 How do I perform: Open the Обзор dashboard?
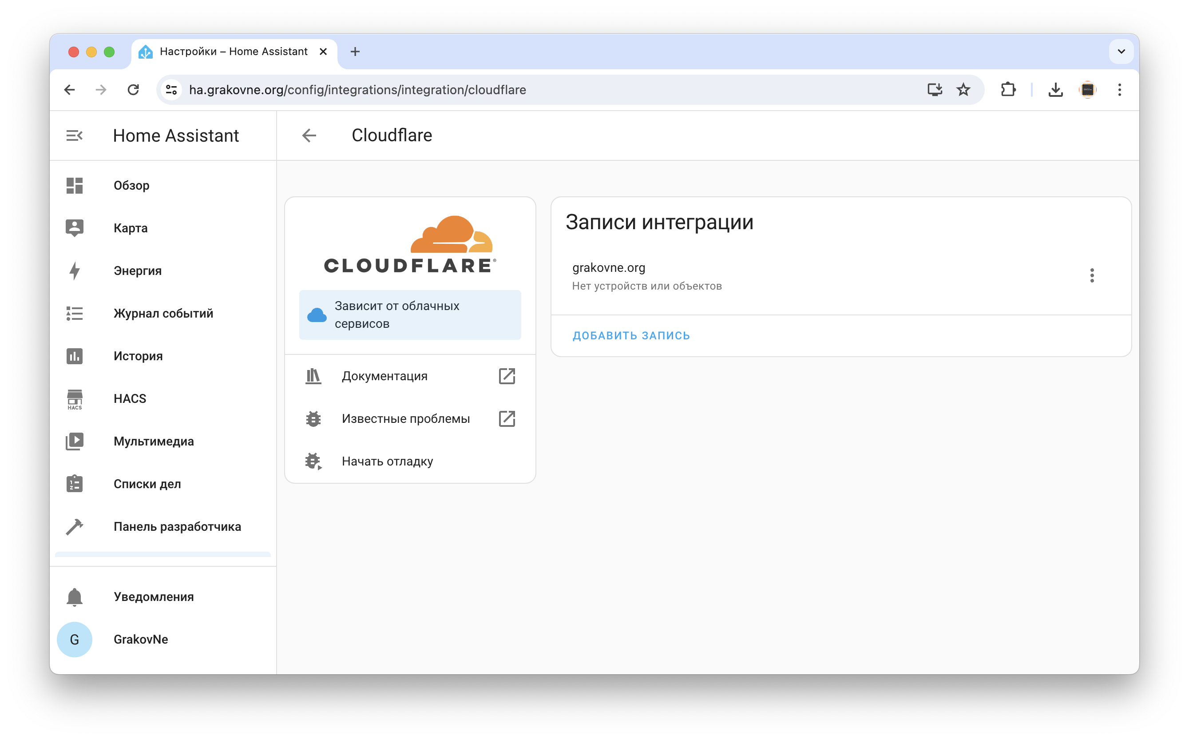131,186
